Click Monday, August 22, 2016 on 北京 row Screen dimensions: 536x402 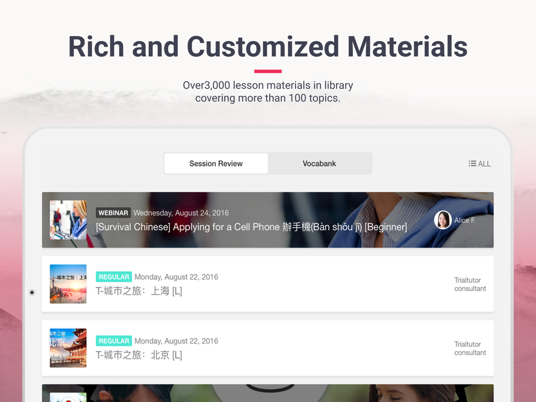pyautogui.click(x=176, y=341)
